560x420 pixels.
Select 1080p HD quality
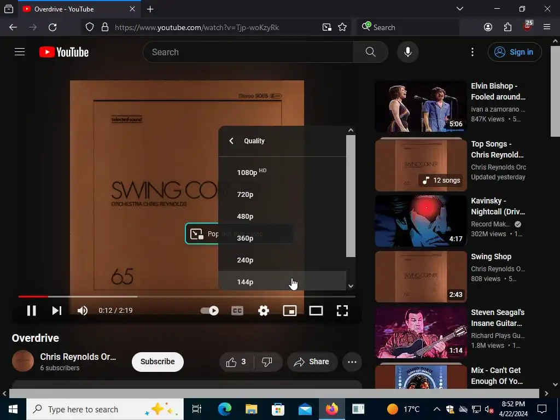tap(282, 172)
